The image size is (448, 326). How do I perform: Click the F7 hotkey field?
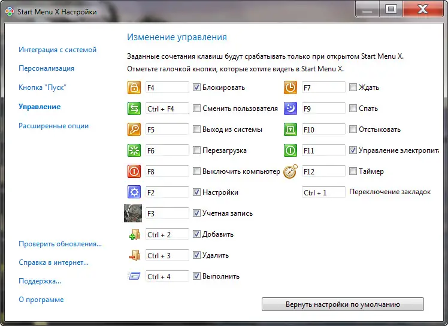(x=323, y=87)
